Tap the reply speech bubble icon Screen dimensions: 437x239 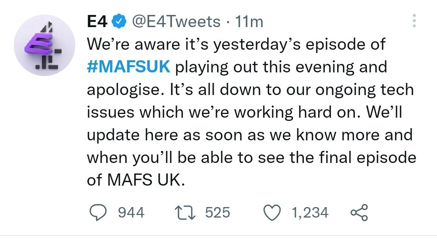(98, 213)
